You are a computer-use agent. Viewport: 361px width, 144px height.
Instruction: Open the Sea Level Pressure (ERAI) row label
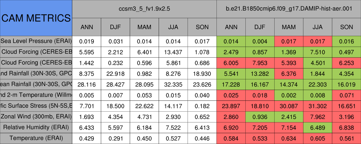pos(36,41)
